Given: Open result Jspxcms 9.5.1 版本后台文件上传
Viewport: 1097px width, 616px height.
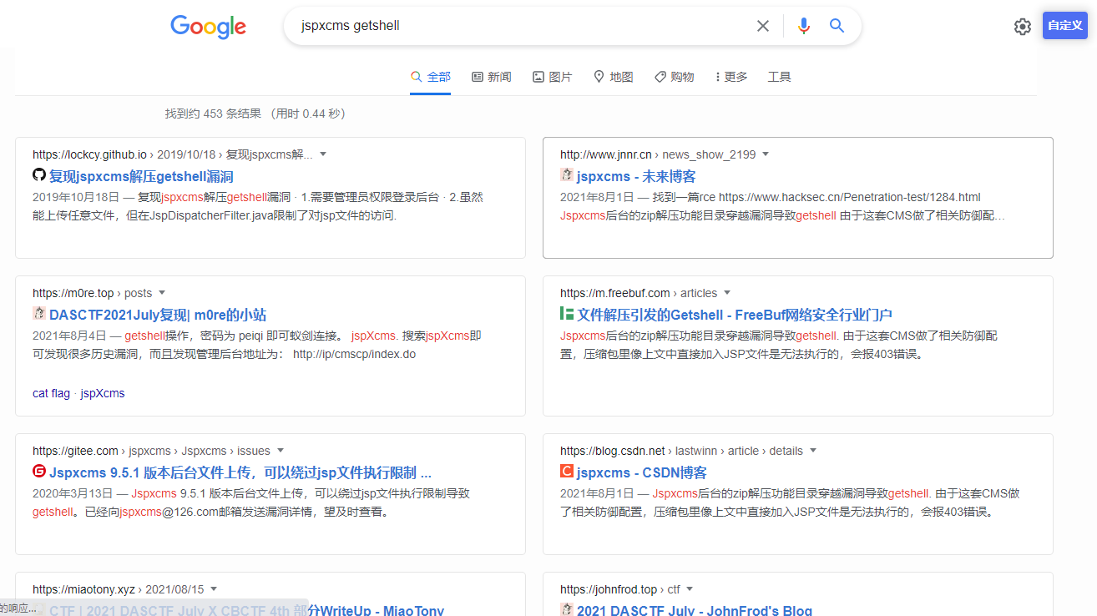Looking at the screenshot, I should click(x=240, y=472).
